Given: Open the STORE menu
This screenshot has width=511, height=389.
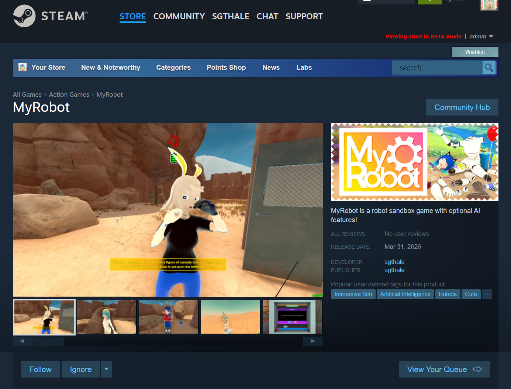Looking at the screenshot, I should point(133,17).
